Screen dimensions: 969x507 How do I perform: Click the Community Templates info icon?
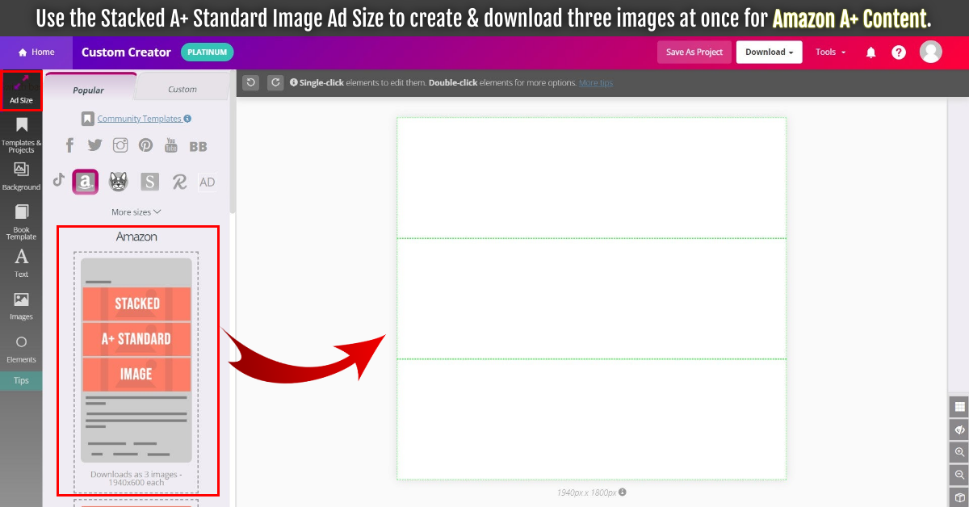(187, 119)
